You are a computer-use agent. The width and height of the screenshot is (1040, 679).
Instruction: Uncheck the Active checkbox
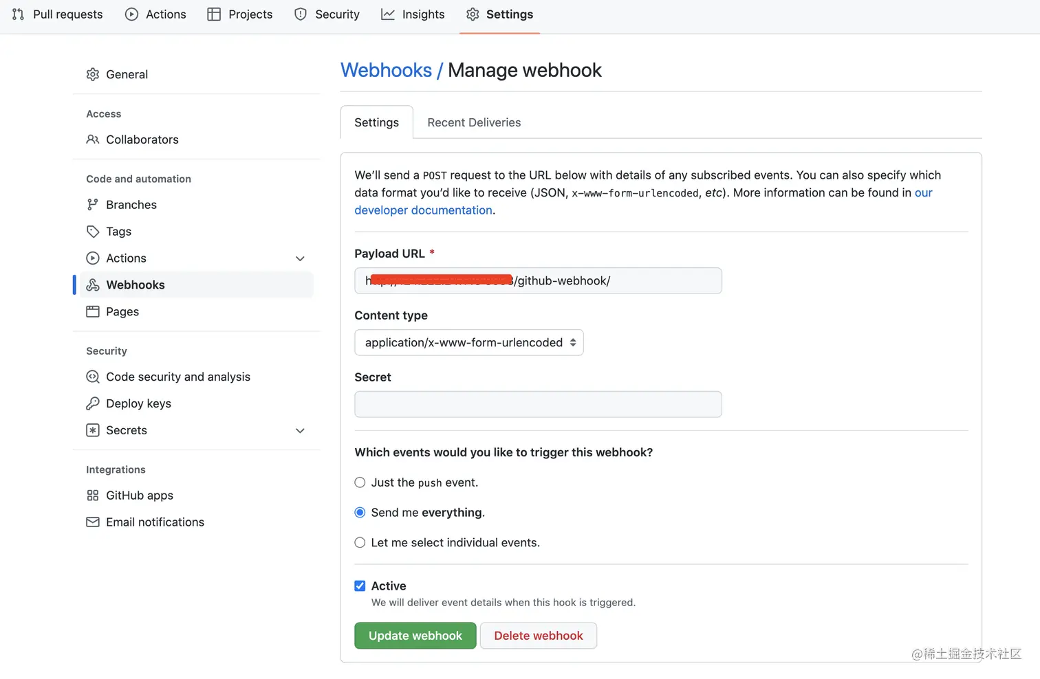click(360, 586)
